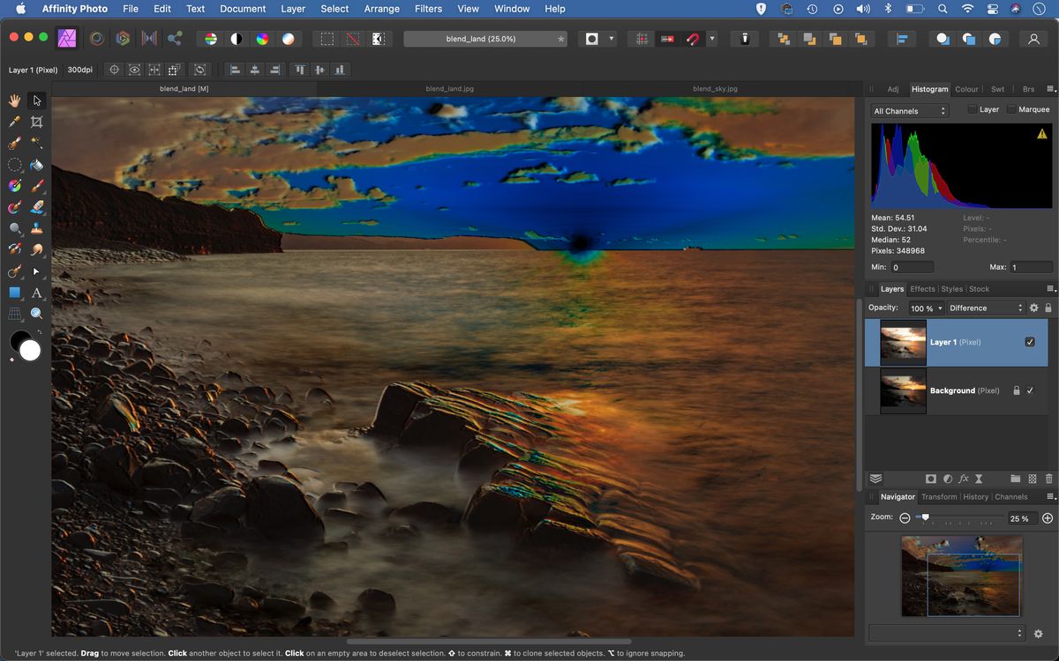Click the lock icon beside Opacity

1048,308
